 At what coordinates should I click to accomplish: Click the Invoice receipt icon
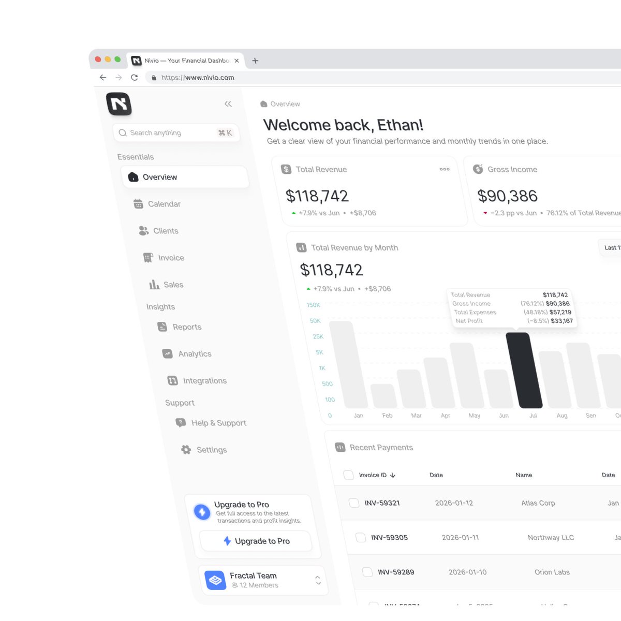(x=149, y=258)
